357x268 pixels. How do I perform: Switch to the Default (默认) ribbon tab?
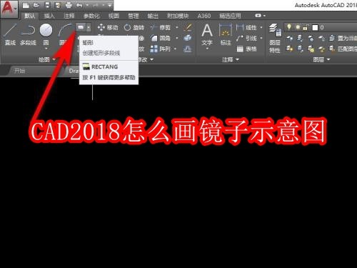click(30, 16)
